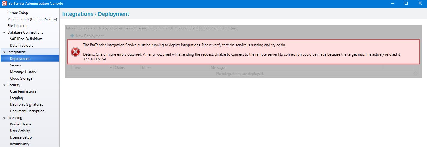Open Servers page
Viewport: 427px width, 147px height.
[x=16, y=65]
